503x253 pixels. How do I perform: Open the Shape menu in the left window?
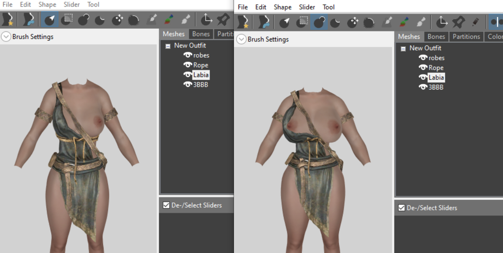(x=47, y=4)
